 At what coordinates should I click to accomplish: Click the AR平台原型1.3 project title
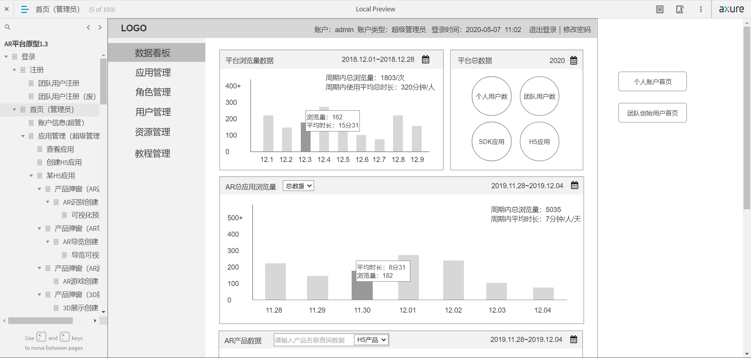(26, 44)
